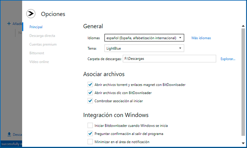Toggle Preguntar confirmación al salir del programa
The height and width of the screenshot is (148, 247).
(90, 133)
